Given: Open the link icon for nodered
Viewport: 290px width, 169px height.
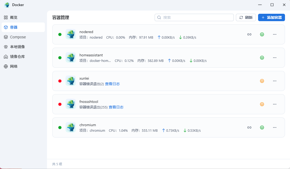Looking at the screenshot, I should point(249,34).
